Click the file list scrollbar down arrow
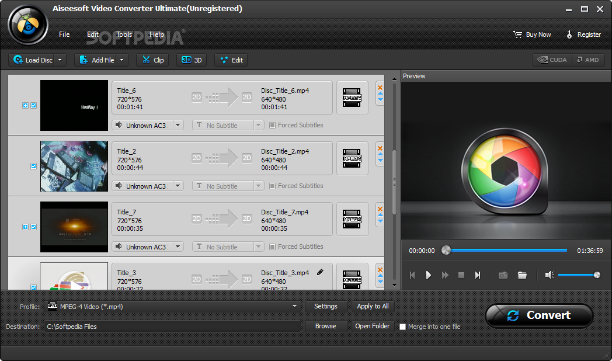 pos(394,285)
